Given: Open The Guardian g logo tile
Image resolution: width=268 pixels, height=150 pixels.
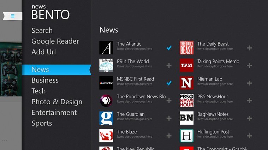Looking at the screenshot, I should [106, 118].
